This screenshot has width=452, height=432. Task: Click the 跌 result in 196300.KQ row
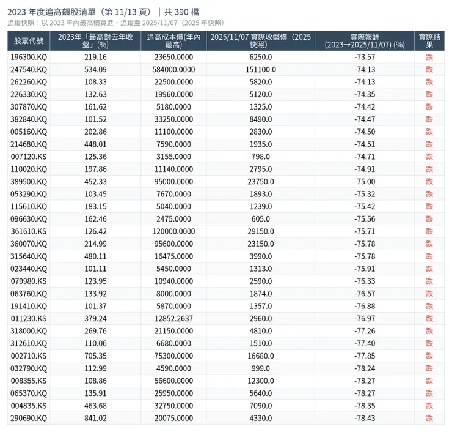pyautogui.click(x=429, y=57)
